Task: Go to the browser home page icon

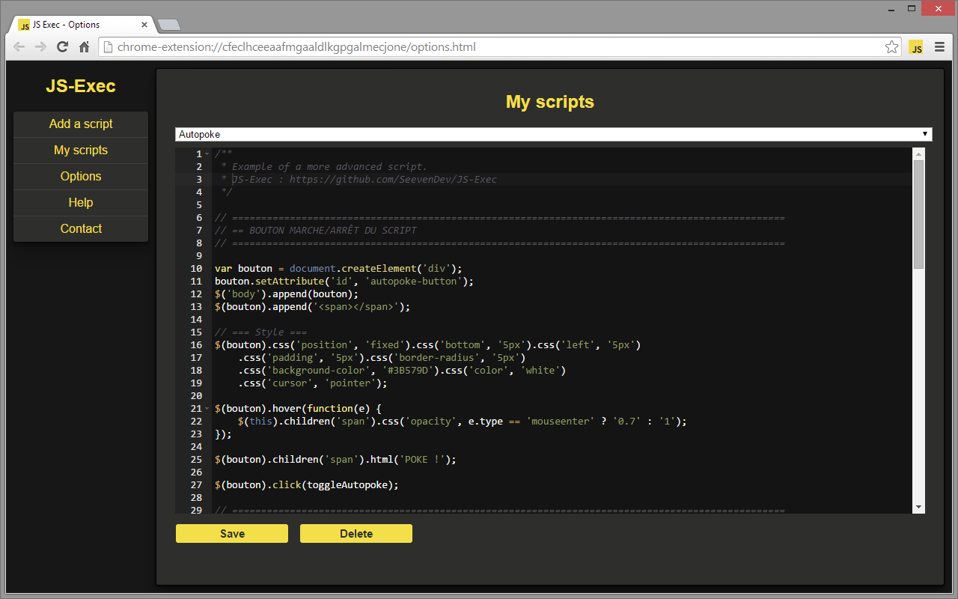Action: (85, 47)
